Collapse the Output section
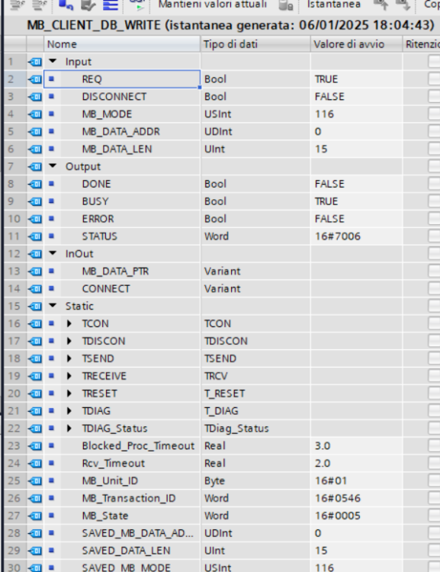The height and width of the screenshot is (572, 440). 53,166
